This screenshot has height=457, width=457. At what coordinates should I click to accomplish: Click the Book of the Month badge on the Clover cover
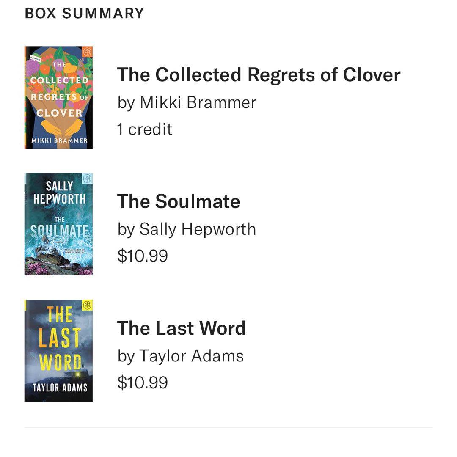pos(87,52)
